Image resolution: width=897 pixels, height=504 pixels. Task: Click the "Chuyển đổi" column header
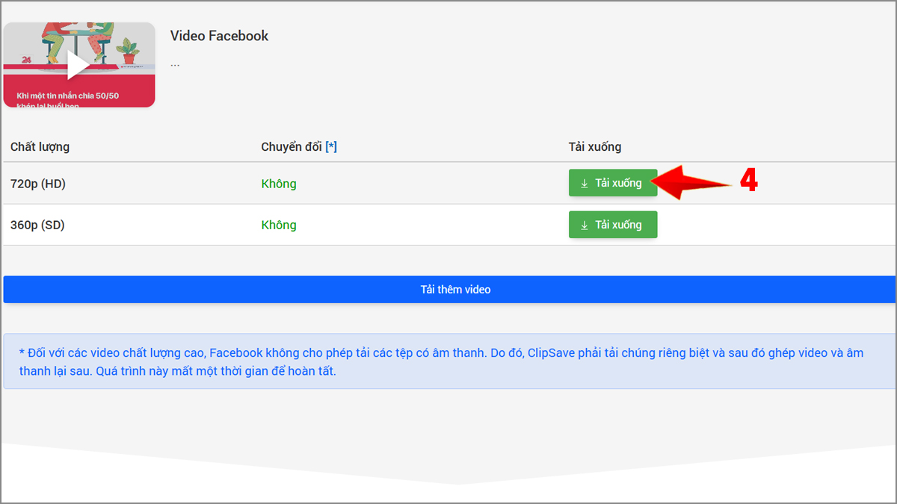click(x=292, y=146)
